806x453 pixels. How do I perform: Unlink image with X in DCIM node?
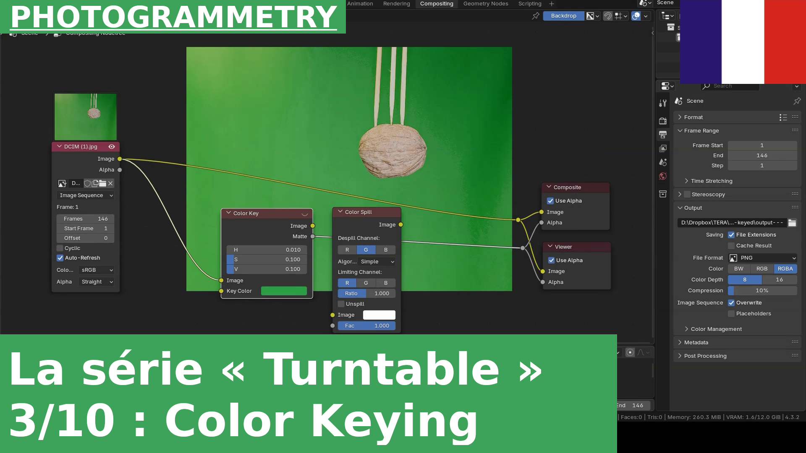[110, 183]
